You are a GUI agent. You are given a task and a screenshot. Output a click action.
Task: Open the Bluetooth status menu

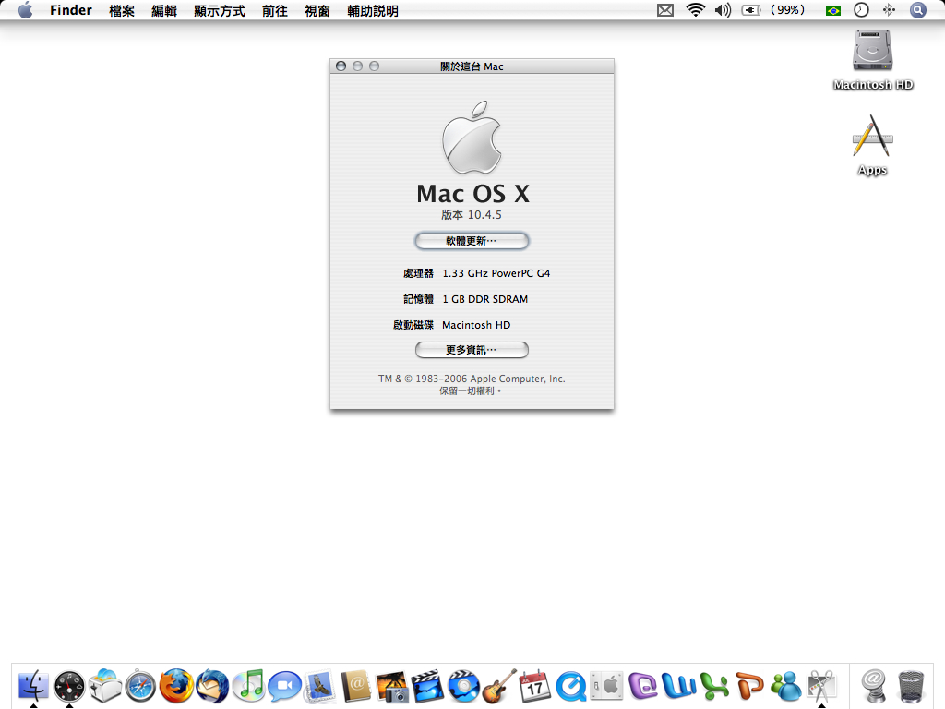889,10
